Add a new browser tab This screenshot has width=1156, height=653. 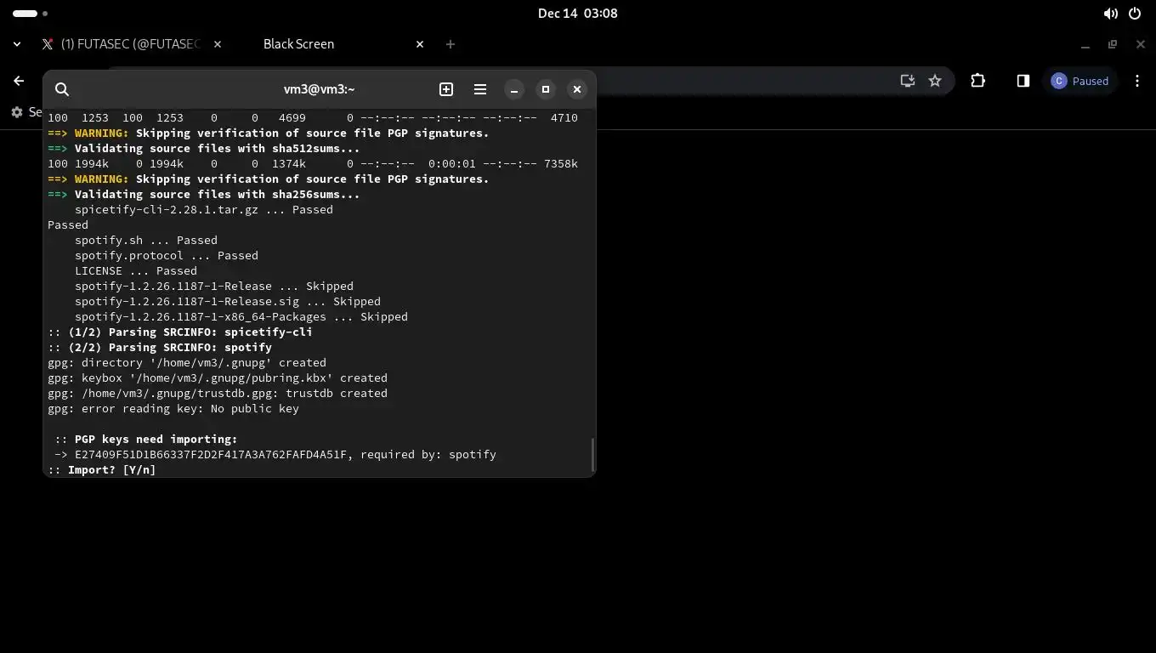(450, 44)
